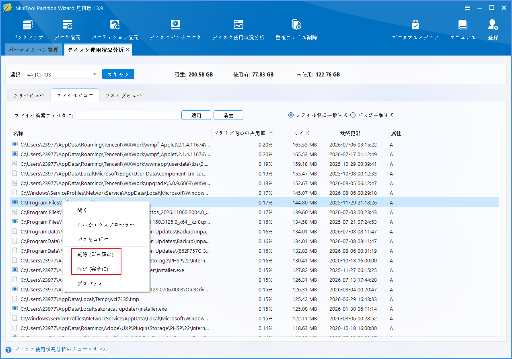Switch to フォルダビュー tab
Screen dimensions: 512x359
[x=124, y=96]
